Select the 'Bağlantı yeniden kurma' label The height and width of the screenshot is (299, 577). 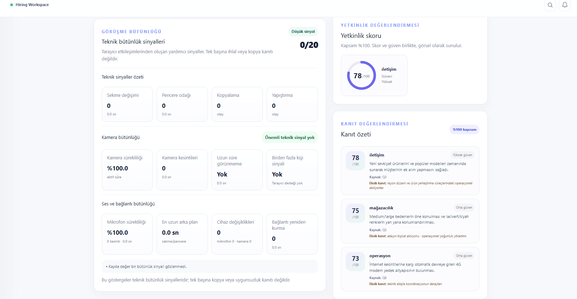tap(289, 225)
